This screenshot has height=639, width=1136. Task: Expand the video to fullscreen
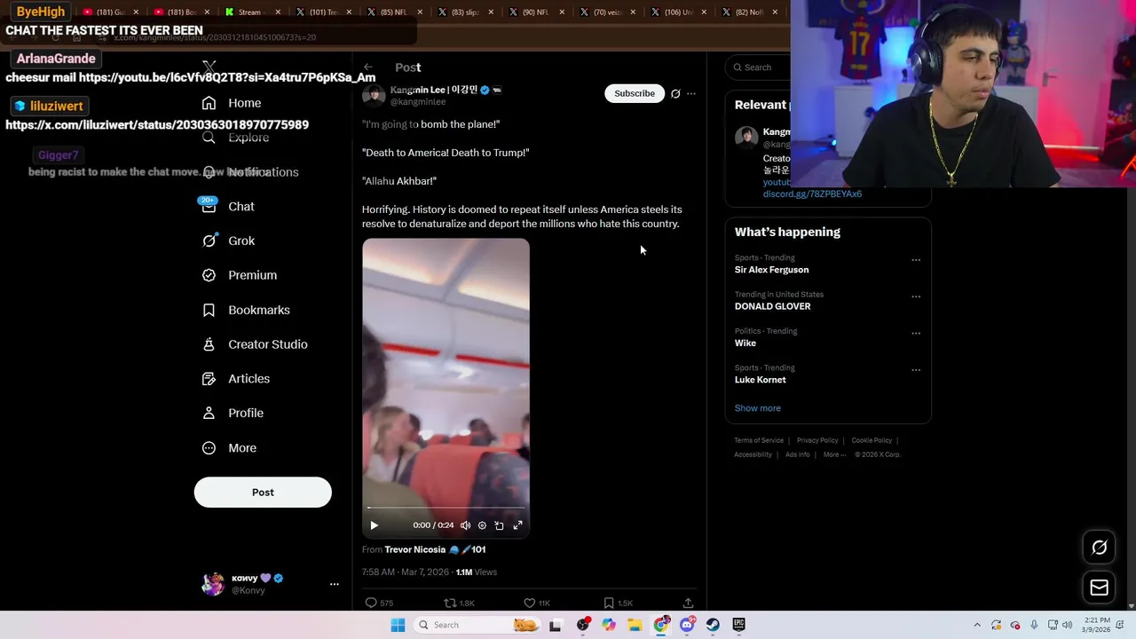517,525
